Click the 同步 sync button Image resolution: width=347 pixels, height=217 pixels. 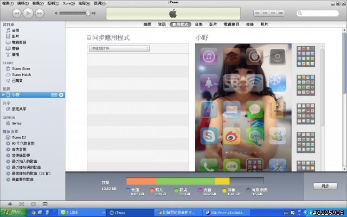pos(325,186)
